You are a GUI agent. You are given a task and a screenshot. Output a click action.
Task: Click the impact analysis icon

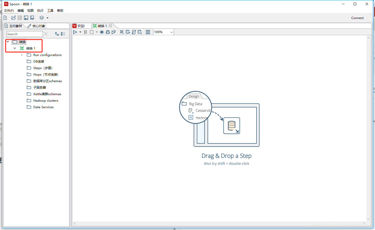[128, 32]
